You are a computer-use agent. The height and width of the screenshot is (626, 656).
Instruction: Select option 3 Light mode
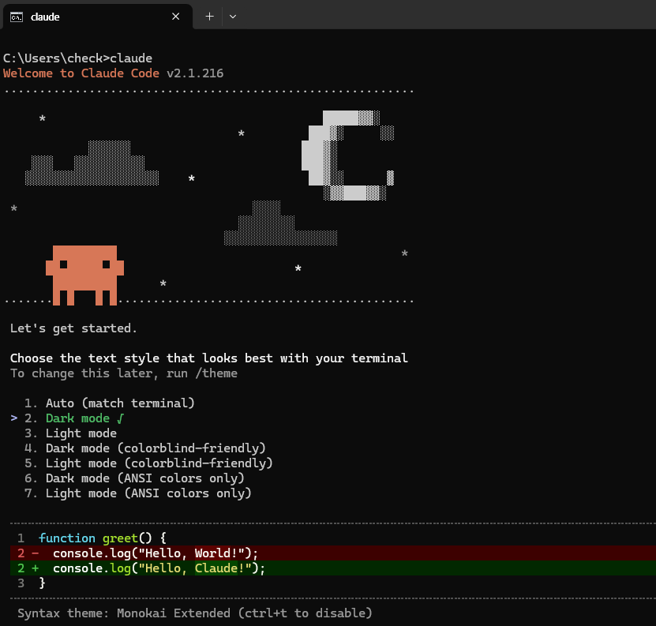(x=71, y=433)
